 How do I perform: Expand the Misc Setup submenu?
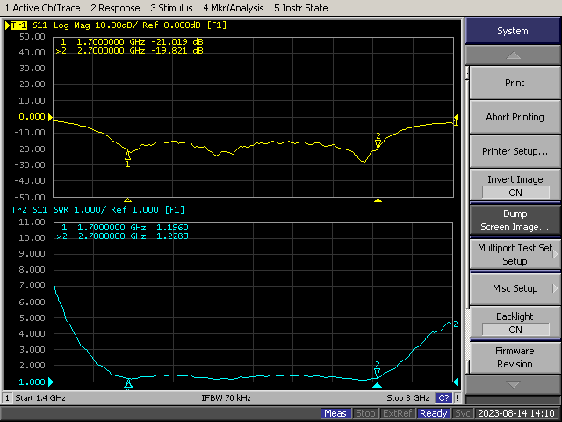click(515, 288)
